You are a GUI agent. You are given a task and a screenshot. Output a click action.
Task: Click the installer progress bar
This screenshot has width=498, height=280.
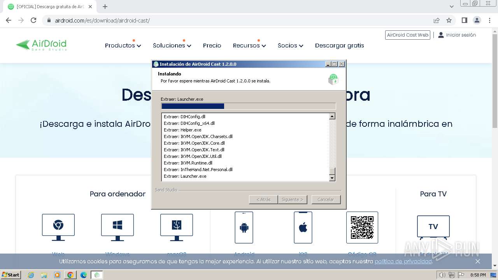click(x=248, y=106)
